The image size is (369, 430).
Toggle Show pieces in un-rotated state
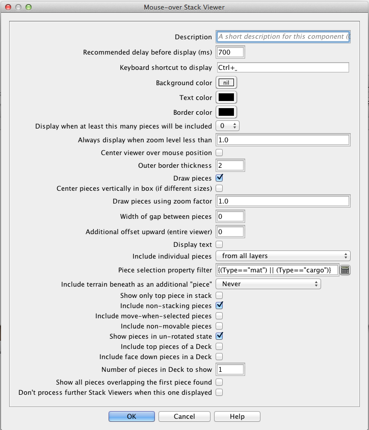(x=219, y=336)
